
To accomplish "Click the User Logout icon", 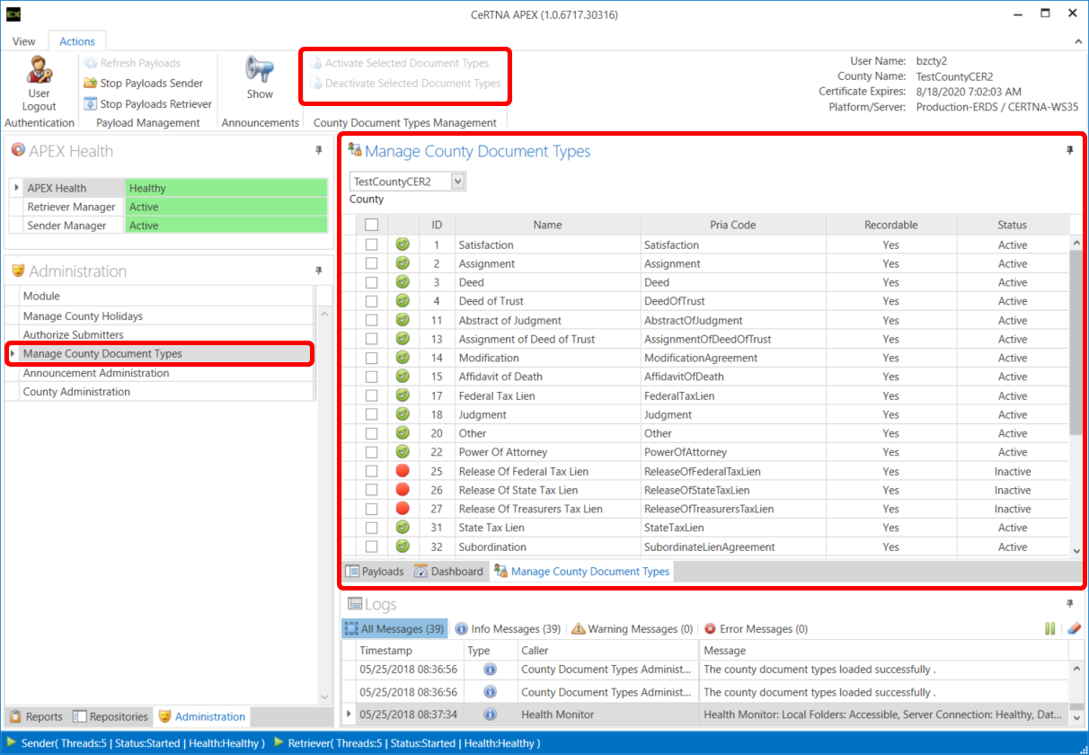I will pos(39,70).
